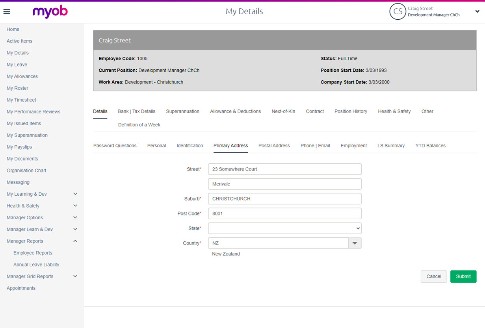485x328 pixels.
Task: Click the MYOB logo
Action: click(x=50, y=12)
